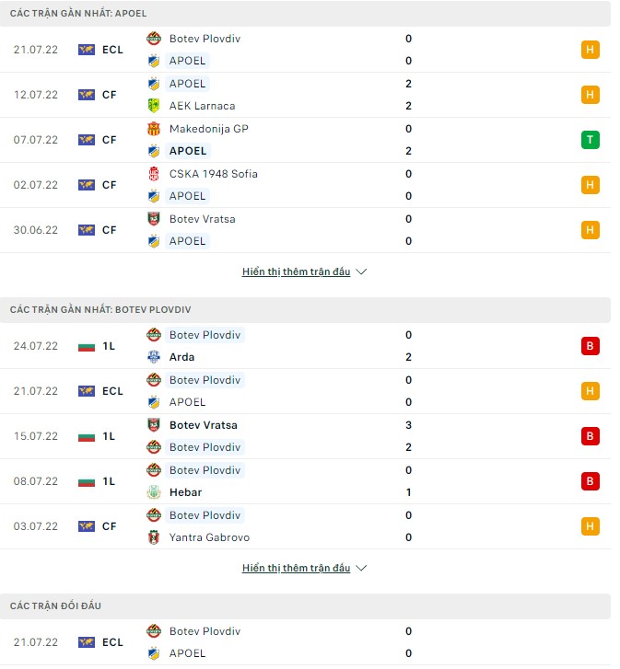Click the CSKA 1948 Sofia logo
This screenshot has width=620, height=669.
coord(154,174)
